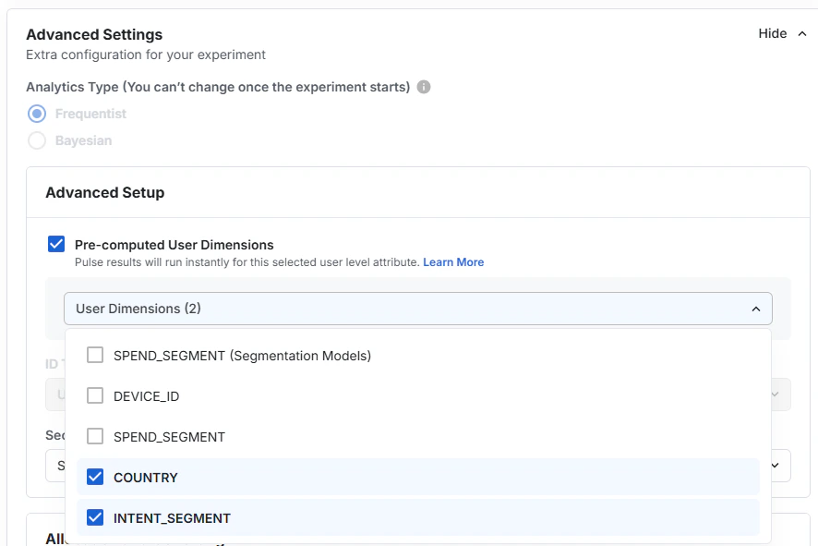Screen dimensions: 818x546
Task: Select the Frequentist analytics type
Action: point(35,113)
